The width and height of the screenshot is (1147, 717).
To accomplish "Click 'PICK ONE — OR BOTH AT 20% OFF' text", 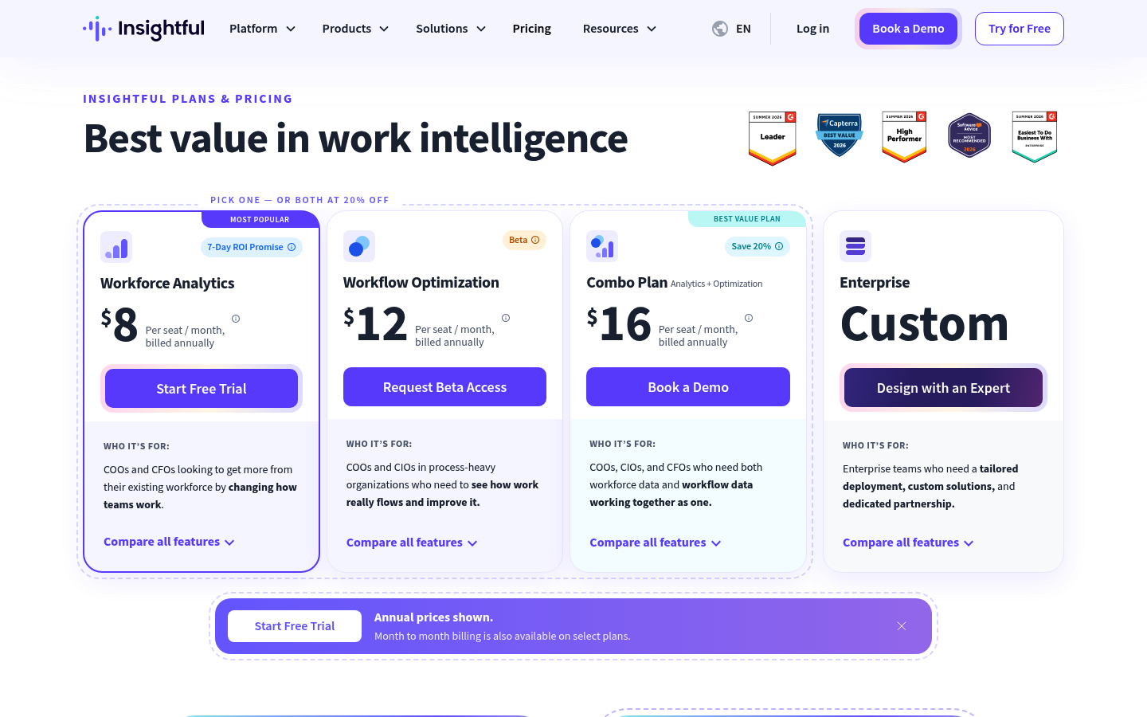I will [x=300, y=200].
